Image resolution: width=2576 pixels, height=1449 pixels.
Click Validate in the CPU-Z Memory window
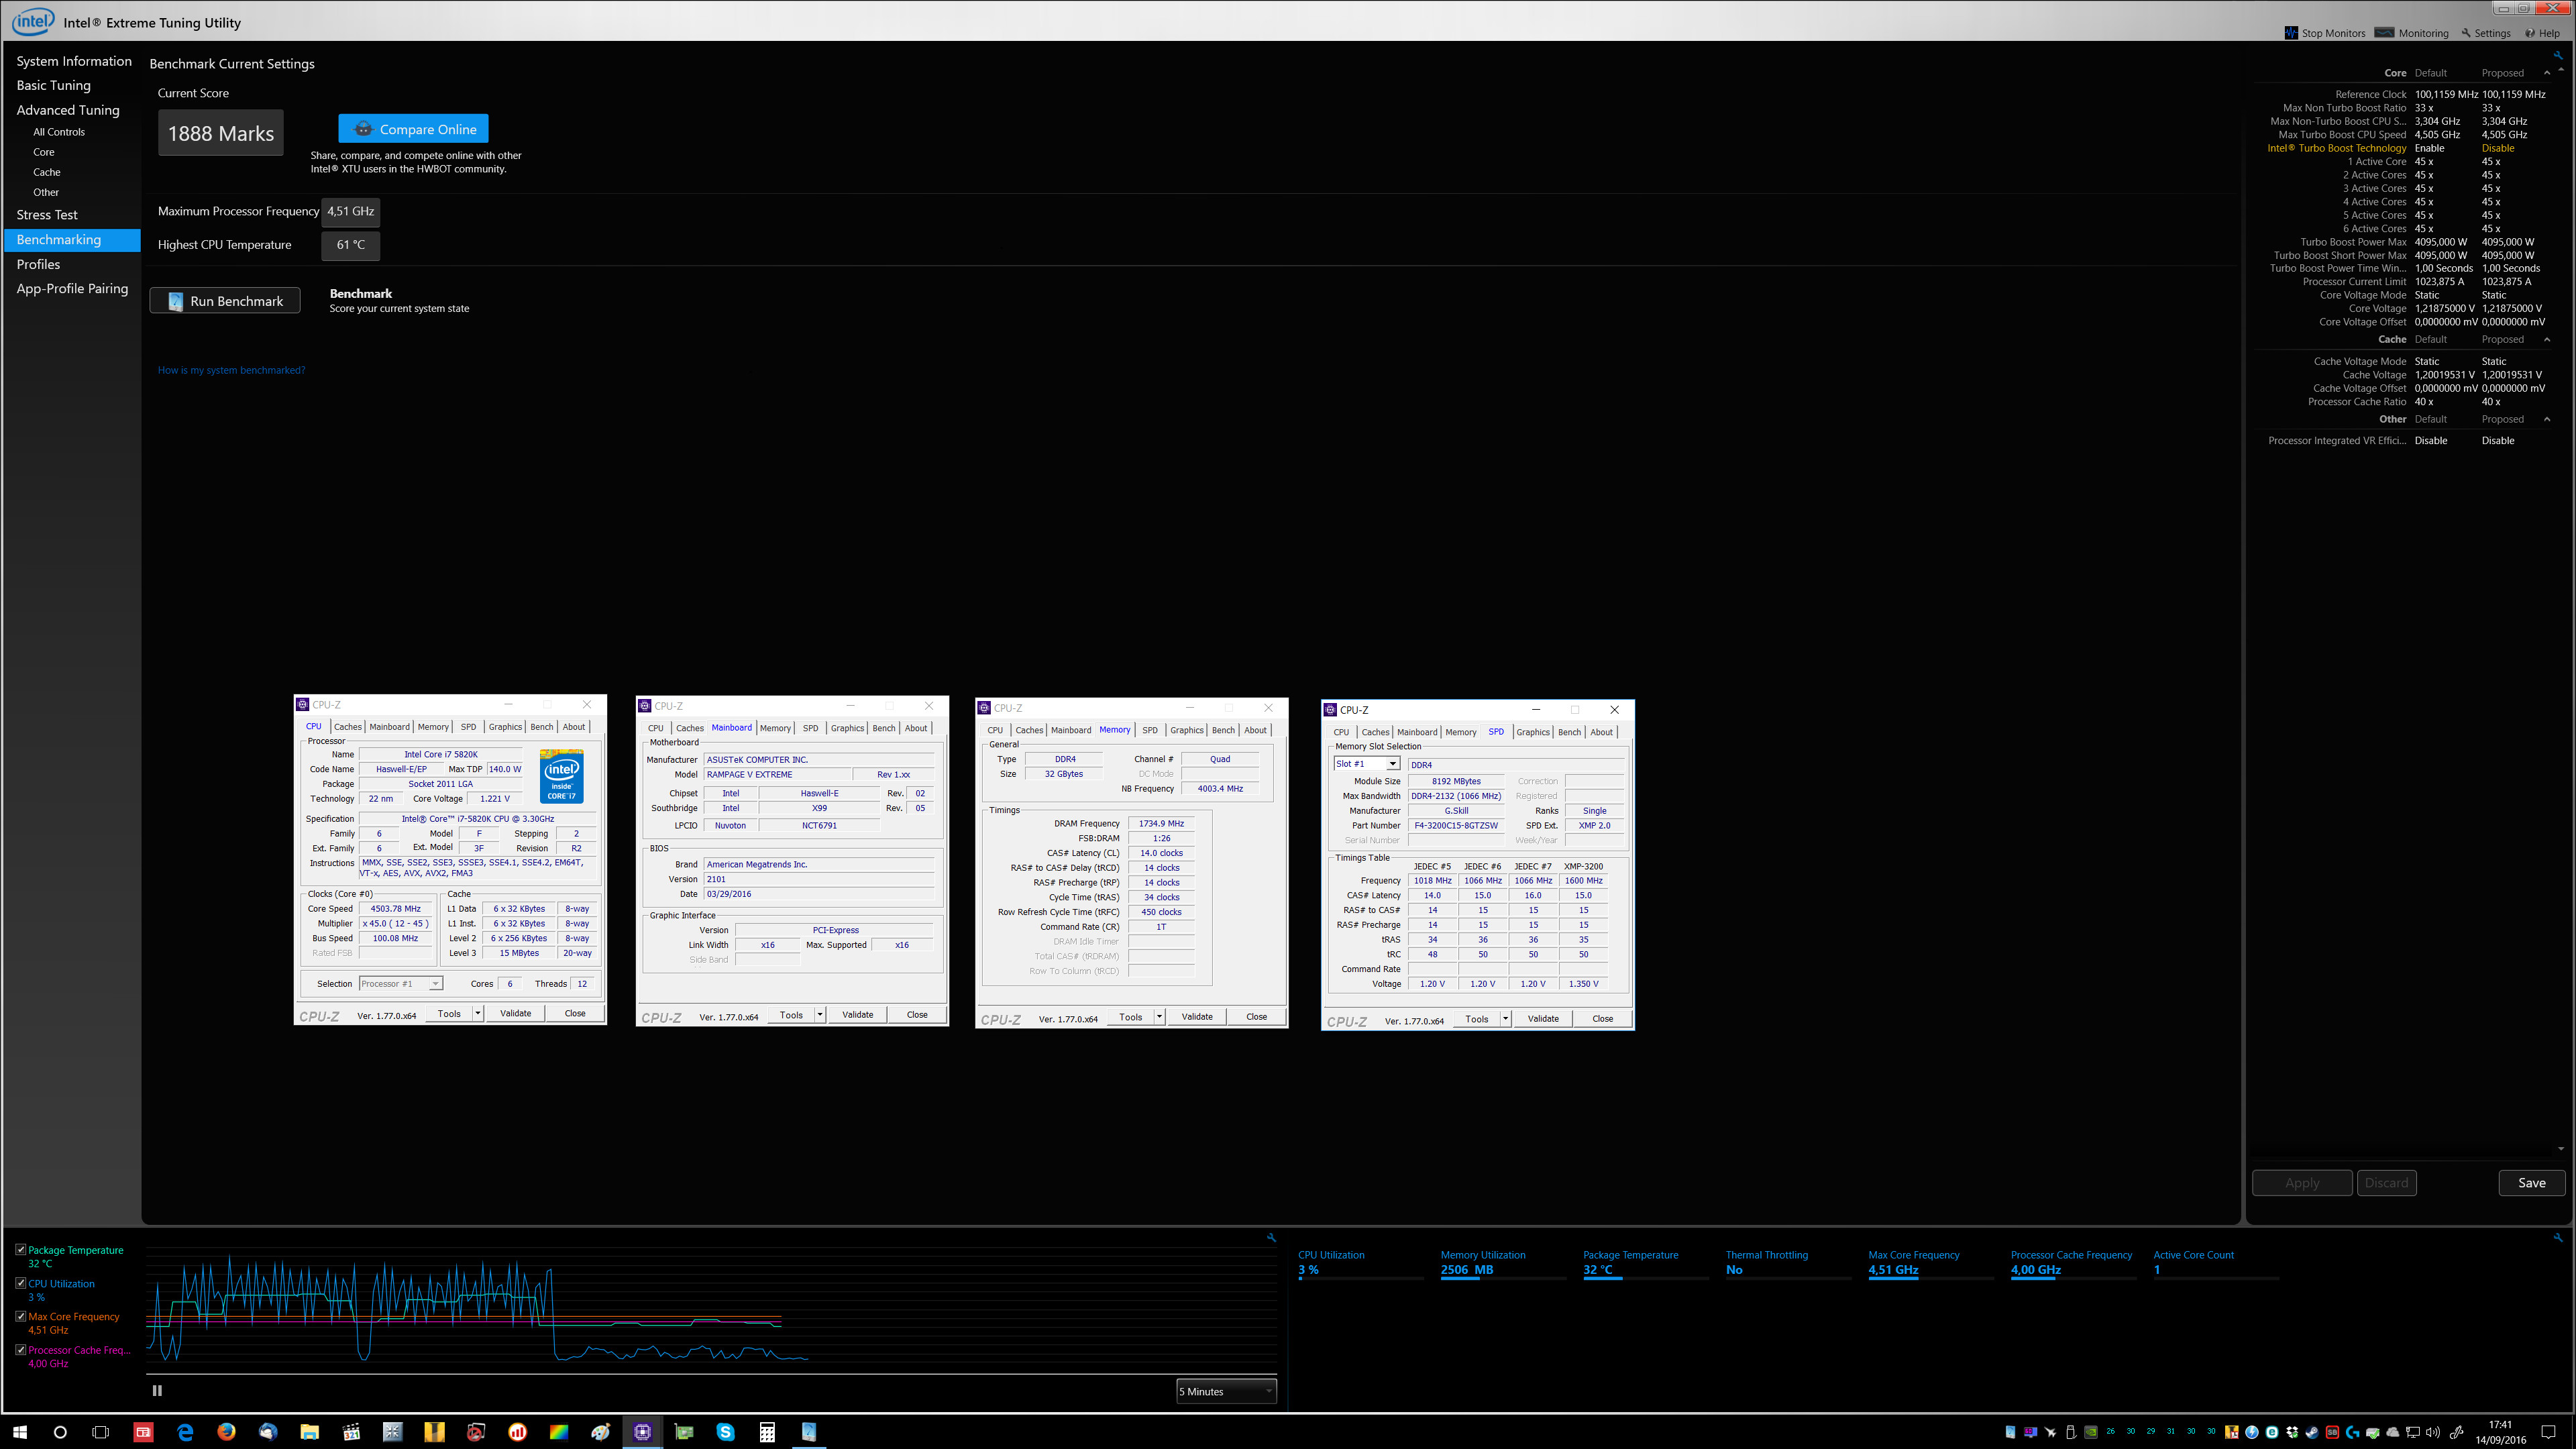[x=1197, y=1016]
